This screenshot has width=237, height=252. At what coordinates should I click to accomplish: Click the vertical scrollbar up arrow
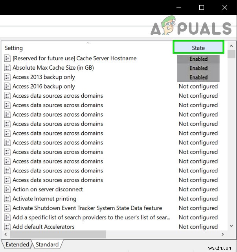231,46
